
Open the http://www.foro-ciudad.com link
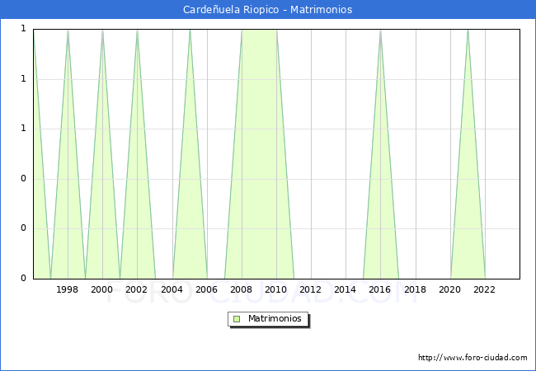click(473, 357)
